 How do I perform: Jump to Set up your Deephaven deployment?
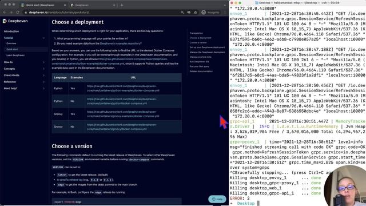(207, 47)
